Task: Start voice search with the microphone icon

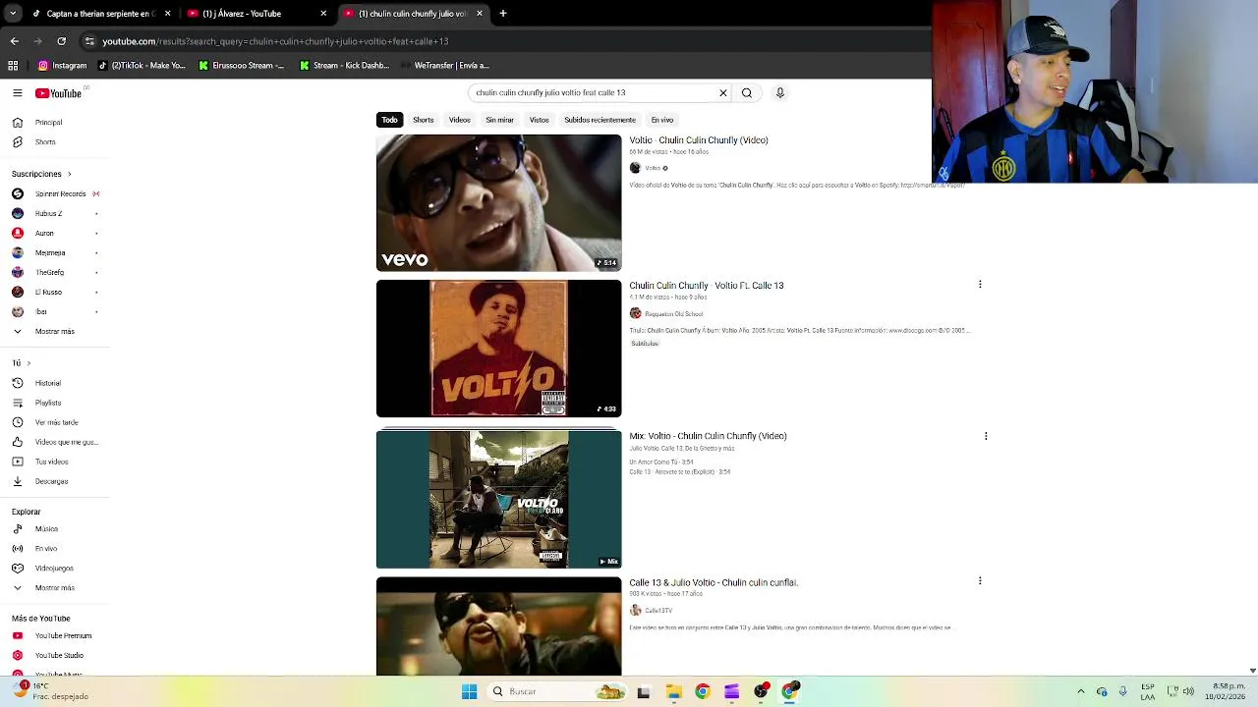Action: [780, 92]
